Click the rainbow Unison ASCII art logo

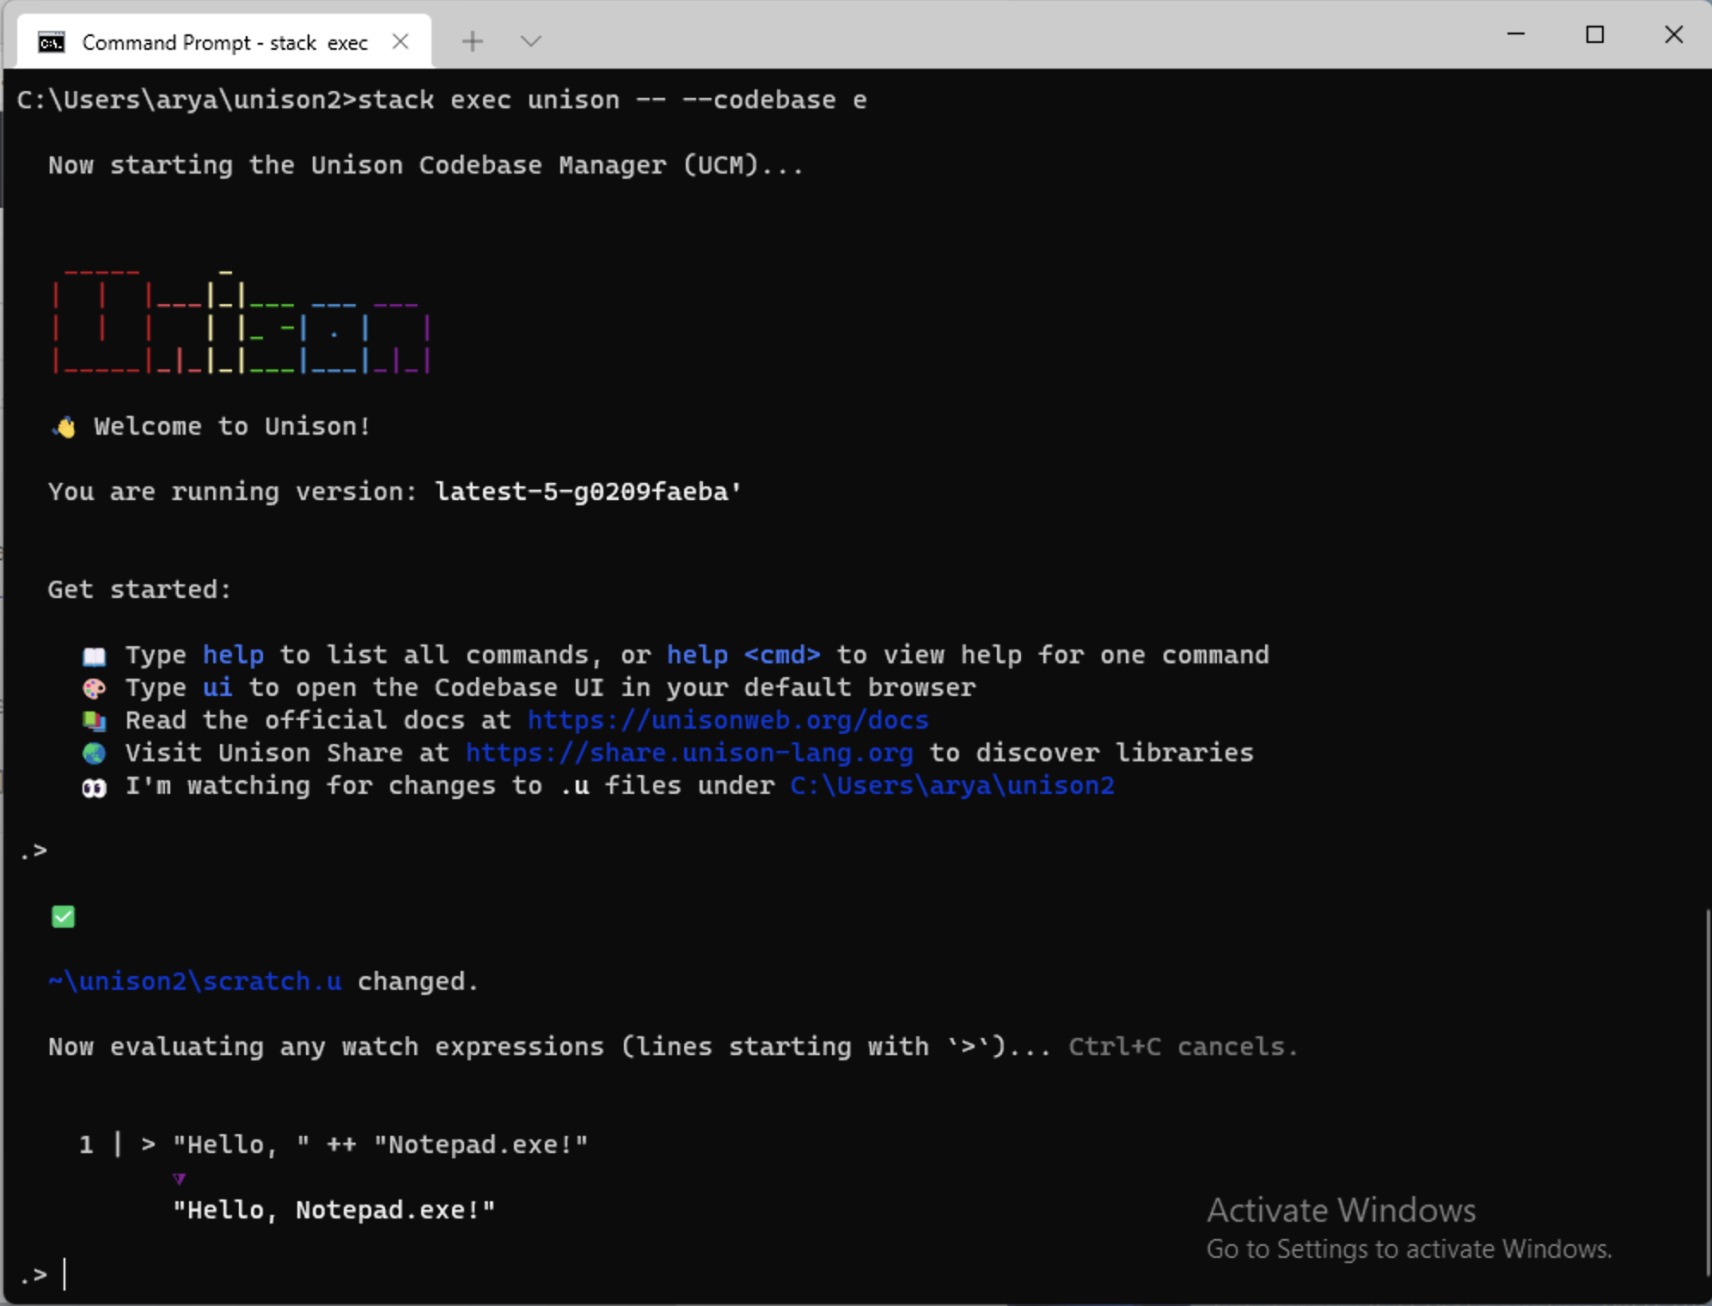[x=241, y=322]
